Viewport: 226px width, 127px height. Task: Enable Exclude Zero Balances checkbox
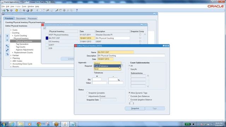[x=130, y=96]
